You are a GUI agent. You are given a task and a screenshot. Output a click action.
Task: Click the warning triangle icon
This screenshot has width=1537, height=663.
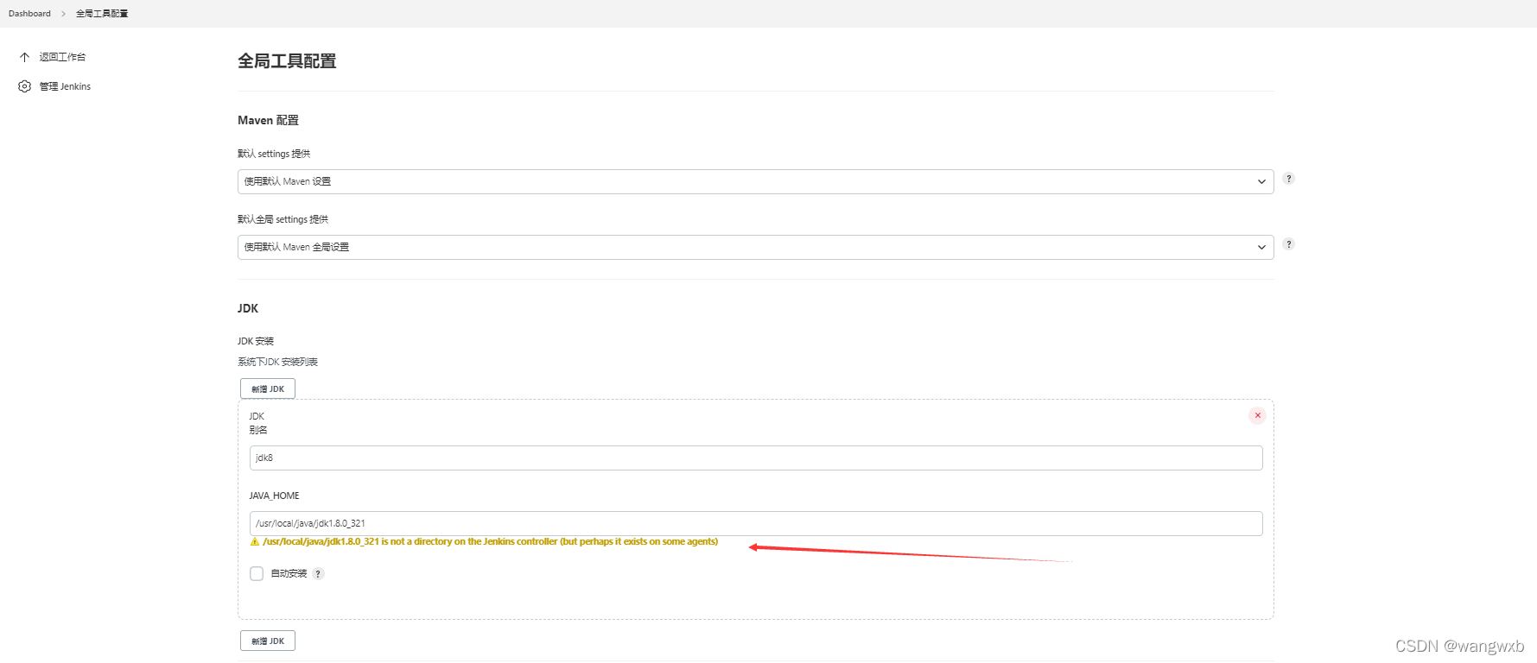pos(255,542)
